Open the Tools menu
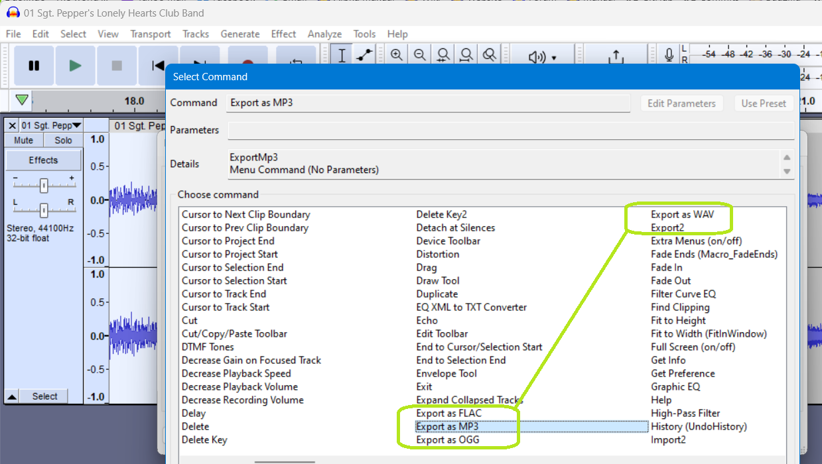 pos(364,34)
